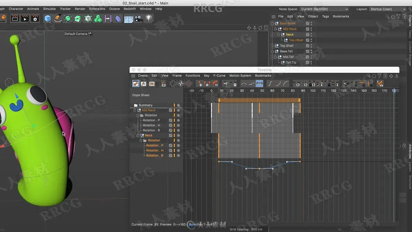The image size is (412, 232).
Task: Collapse Base Neck in Object Manager
Action: [x=273, y=23]
